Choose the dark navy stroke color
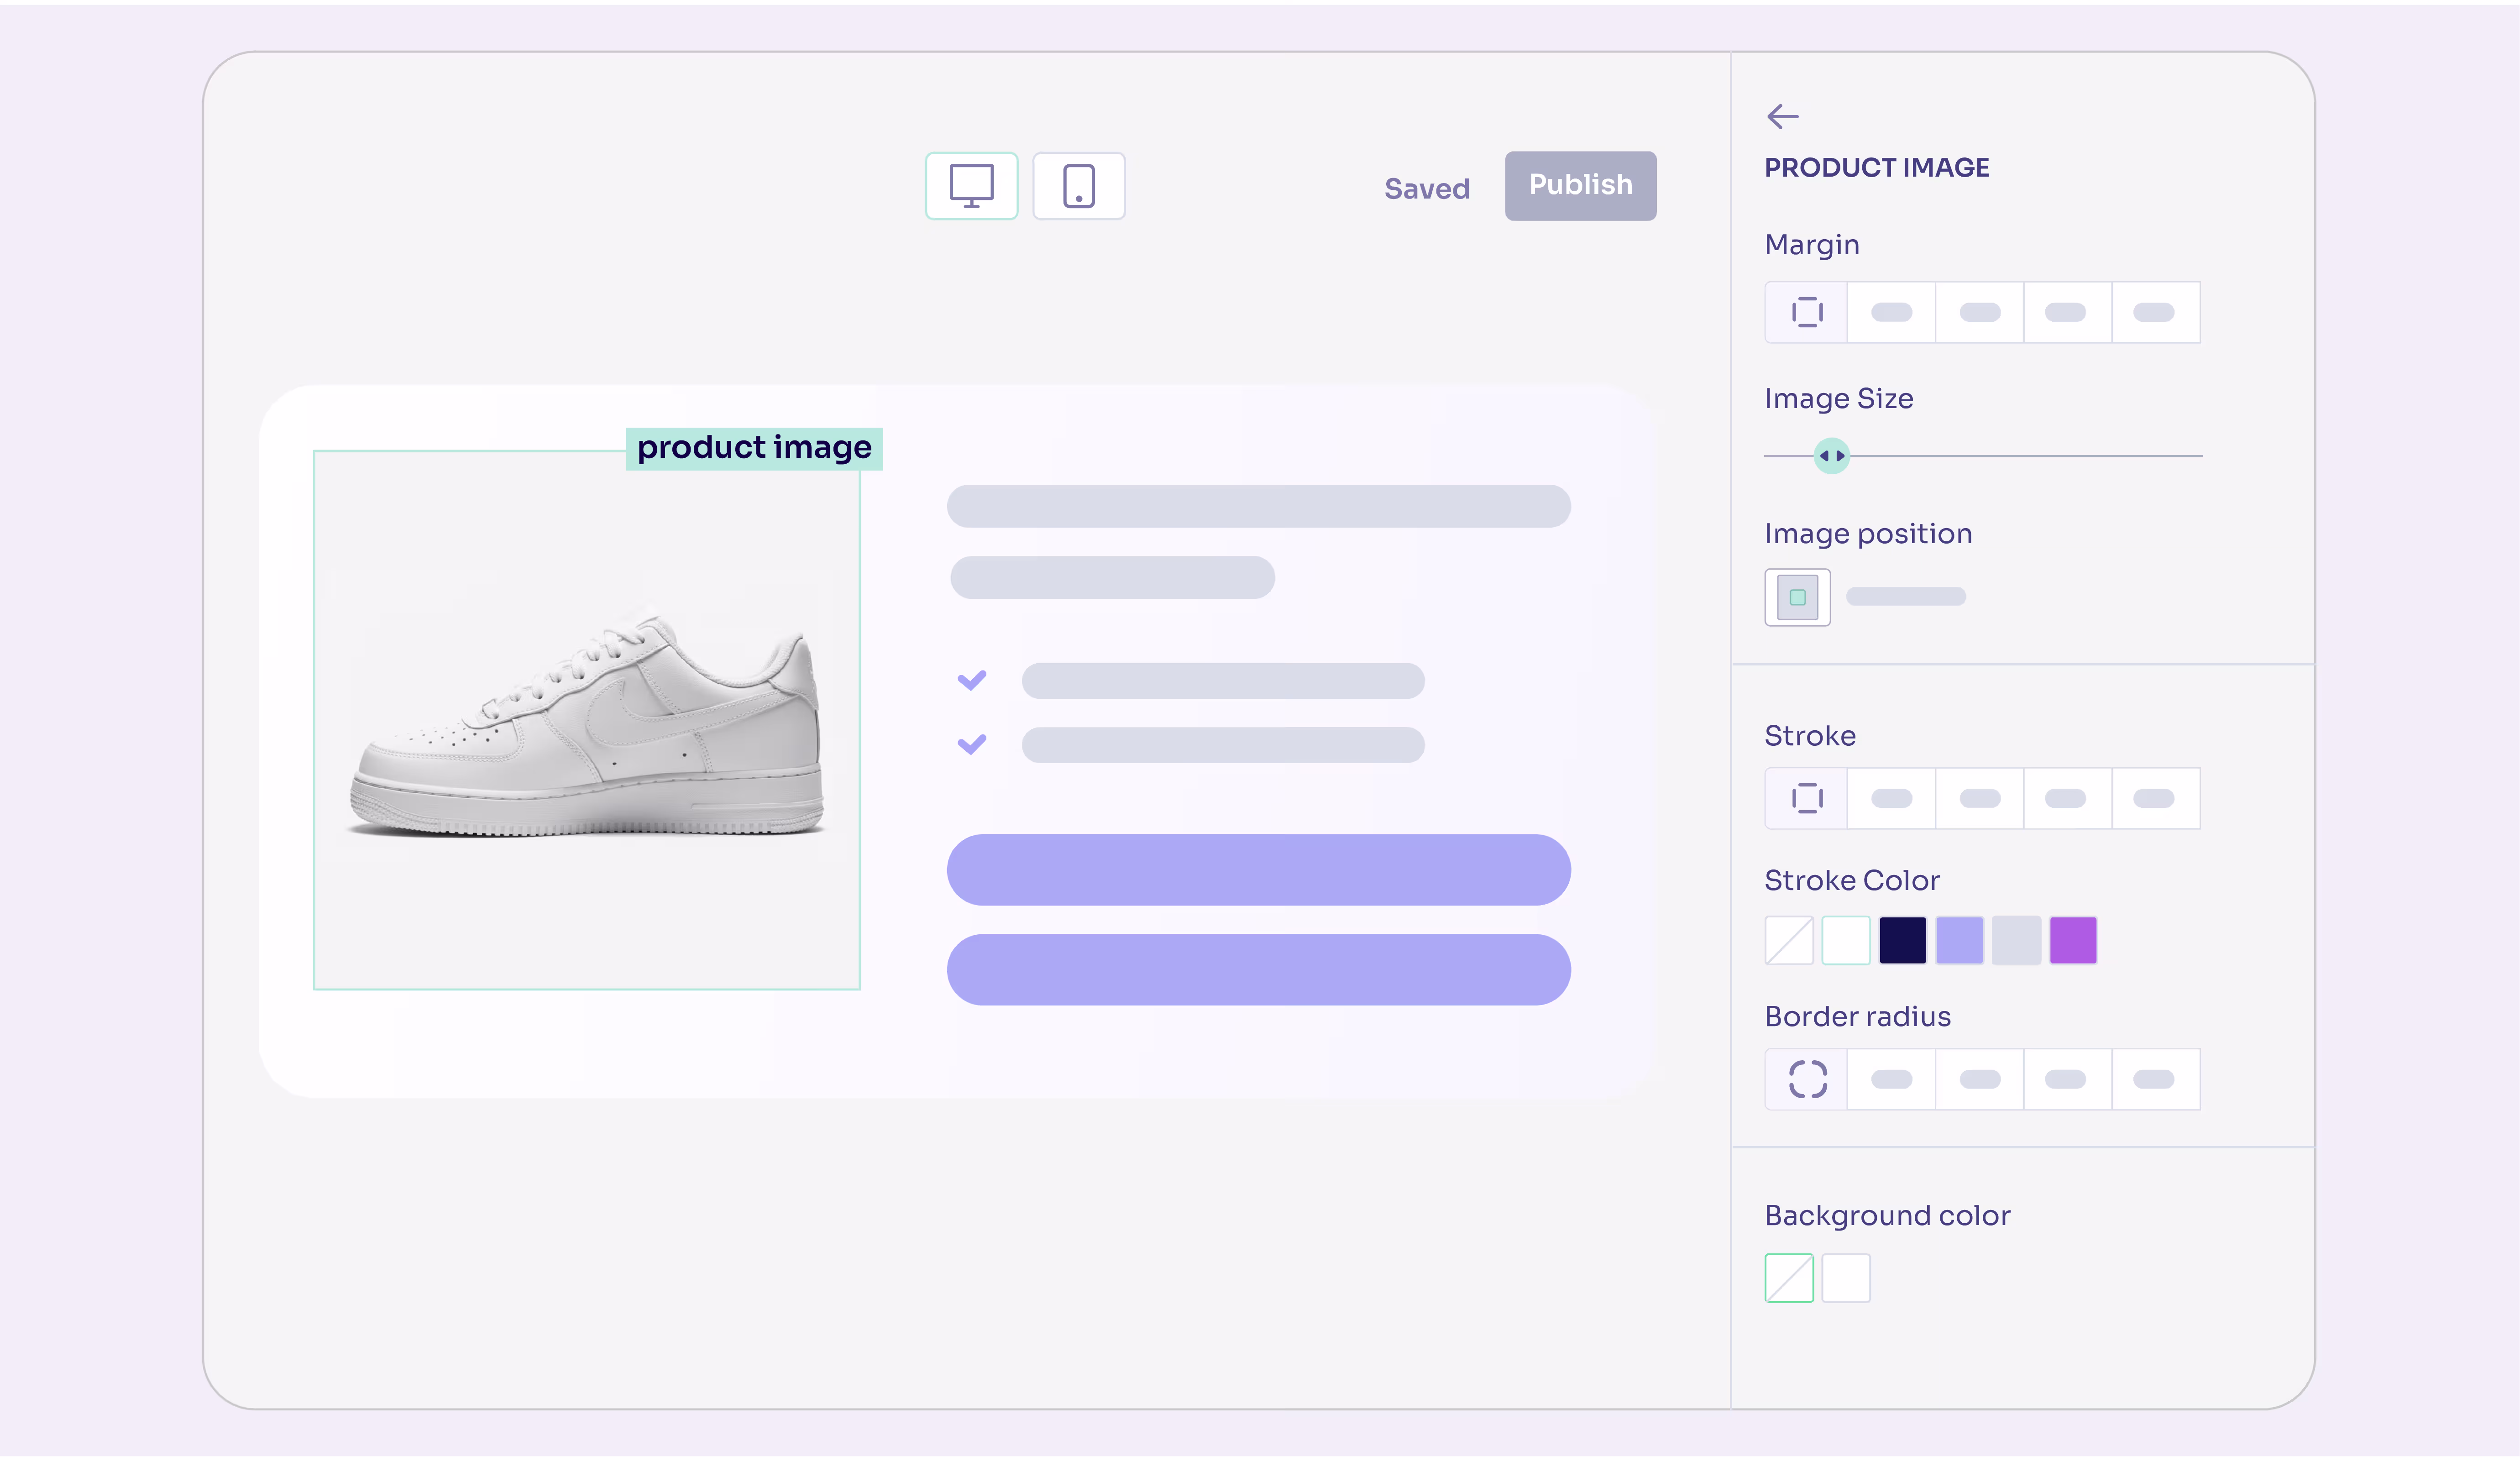This screenshot has height=1461, width=2520. tap(1902, 940)
